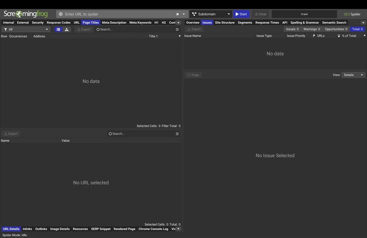Filter by Issues: 0 toggle
The height and width of the screenshot is (238, 367).
coord(292,29)
